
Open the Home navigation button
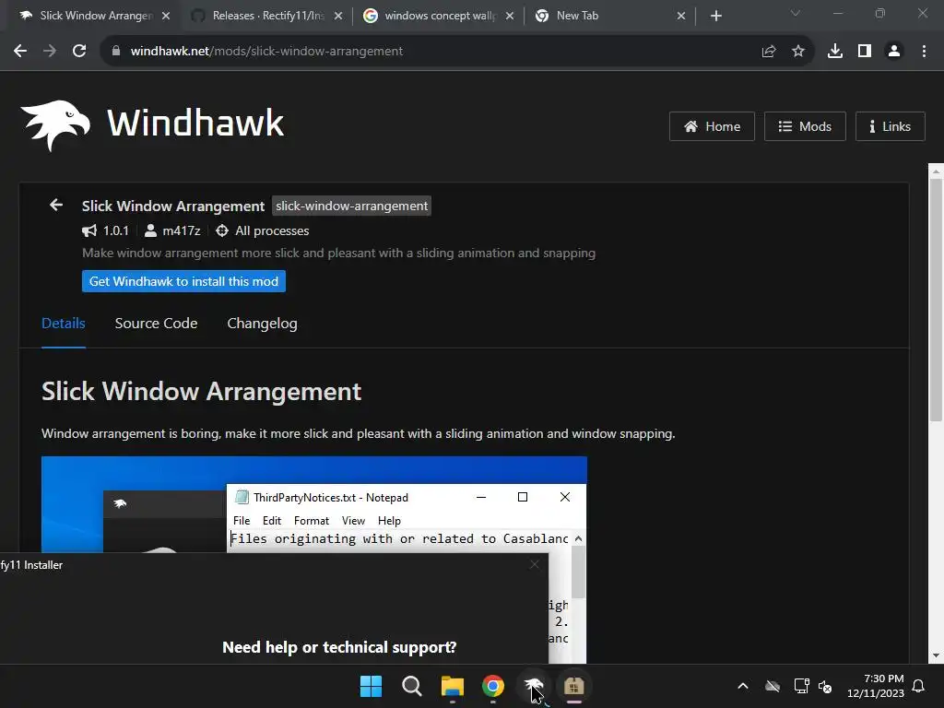coord(712,126)
